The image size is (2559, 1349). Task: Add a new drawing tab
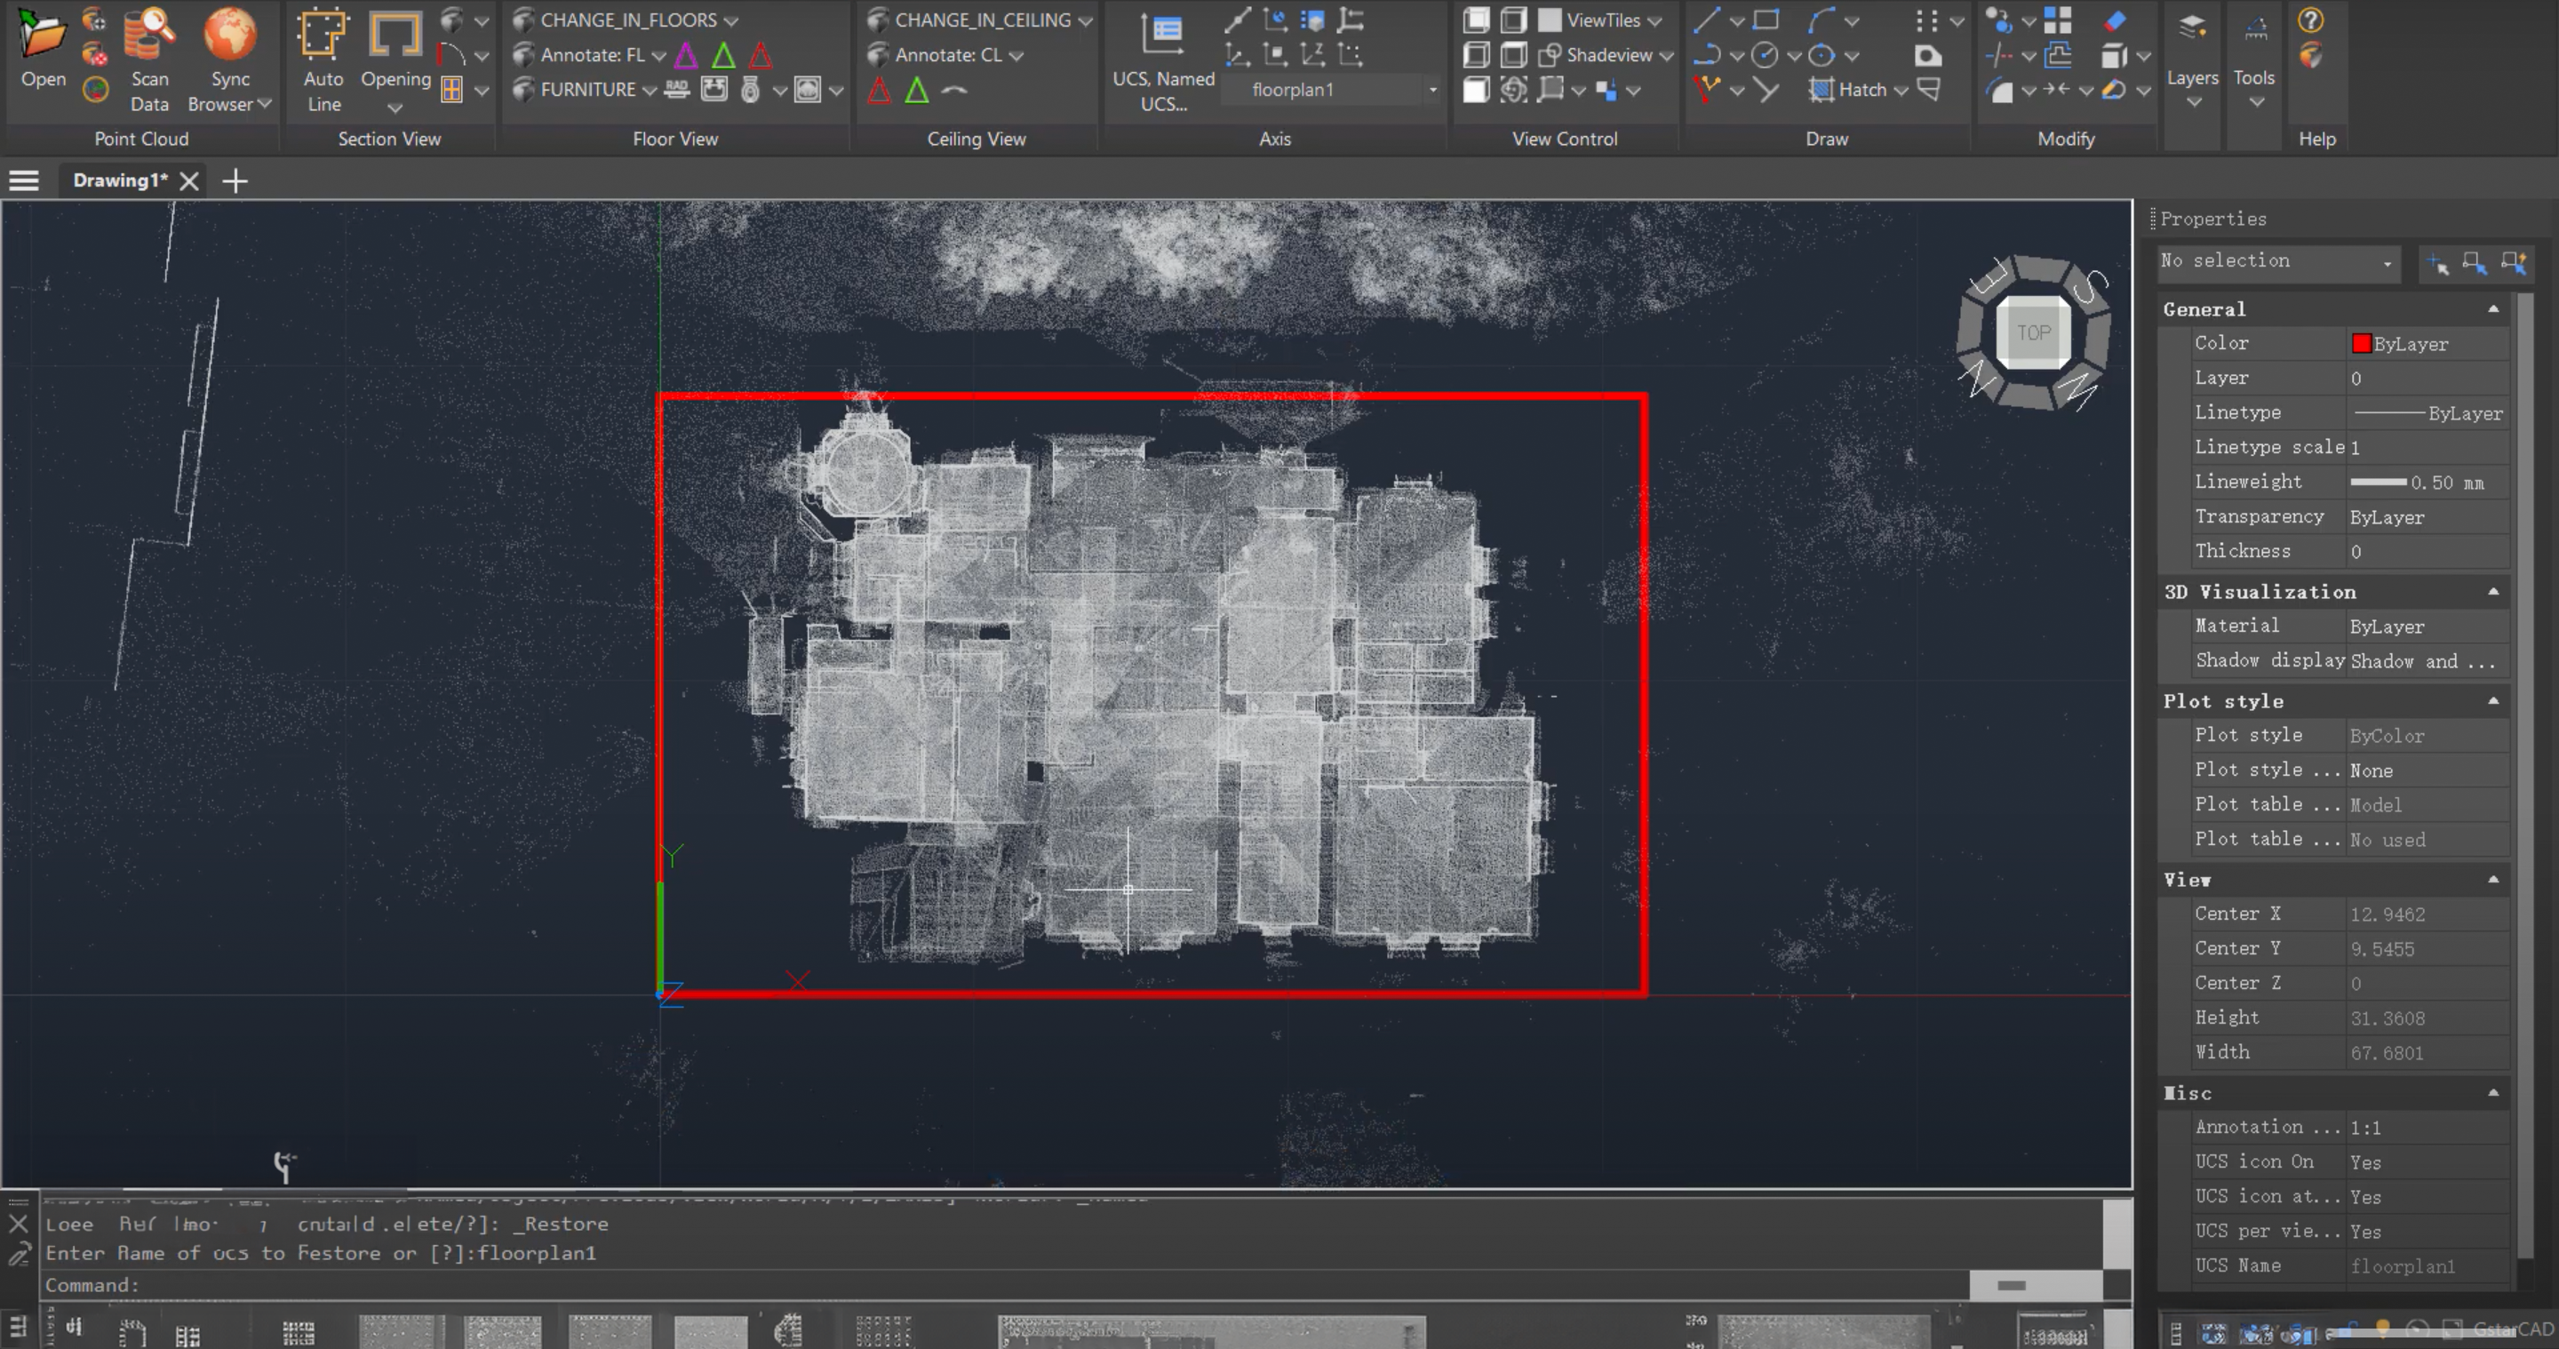[235, 180]
